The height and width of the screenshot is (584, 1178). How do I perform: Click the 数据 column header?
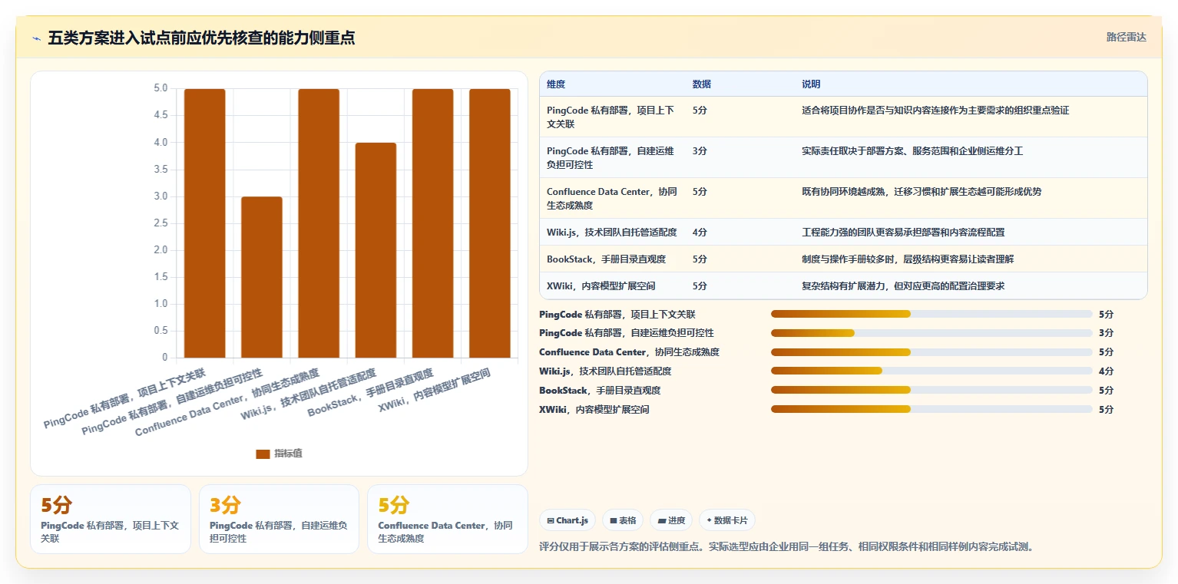click(701, 84)
